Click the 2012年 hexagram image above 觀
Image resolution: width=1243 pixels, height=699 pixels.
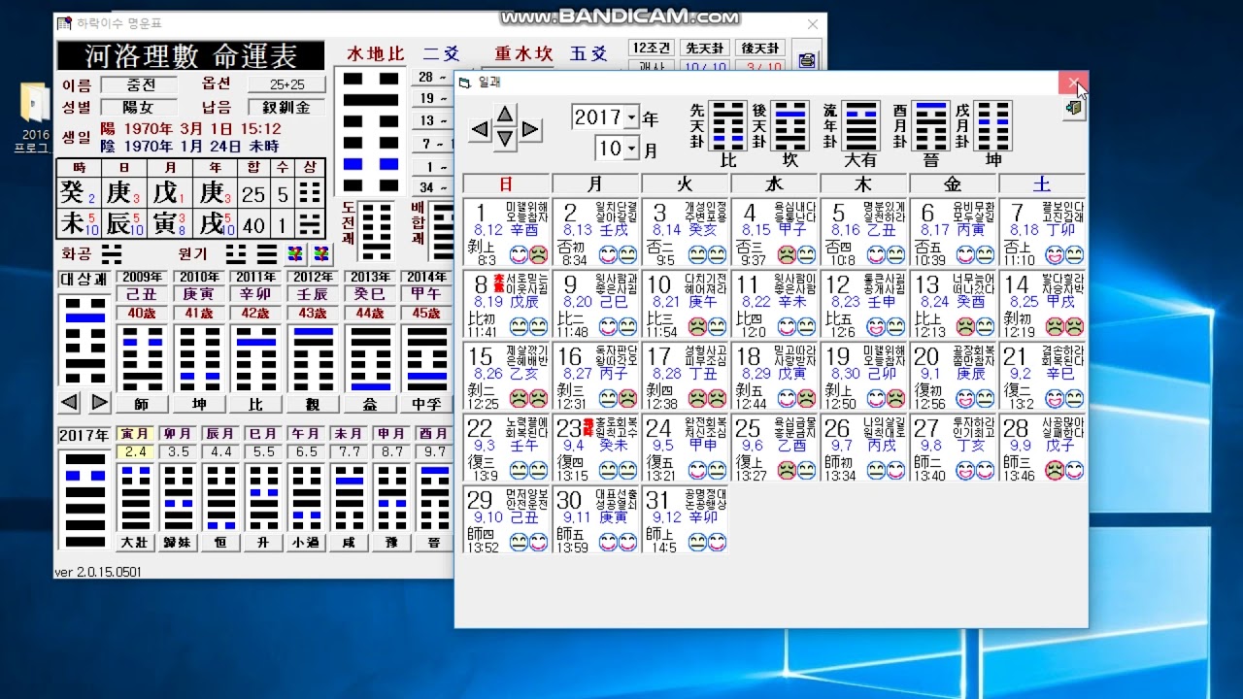tap(313, 358)
